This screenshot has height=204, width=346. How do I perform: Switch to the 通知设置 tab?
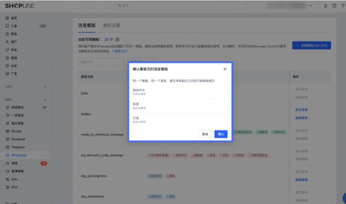tap(111, 25)
